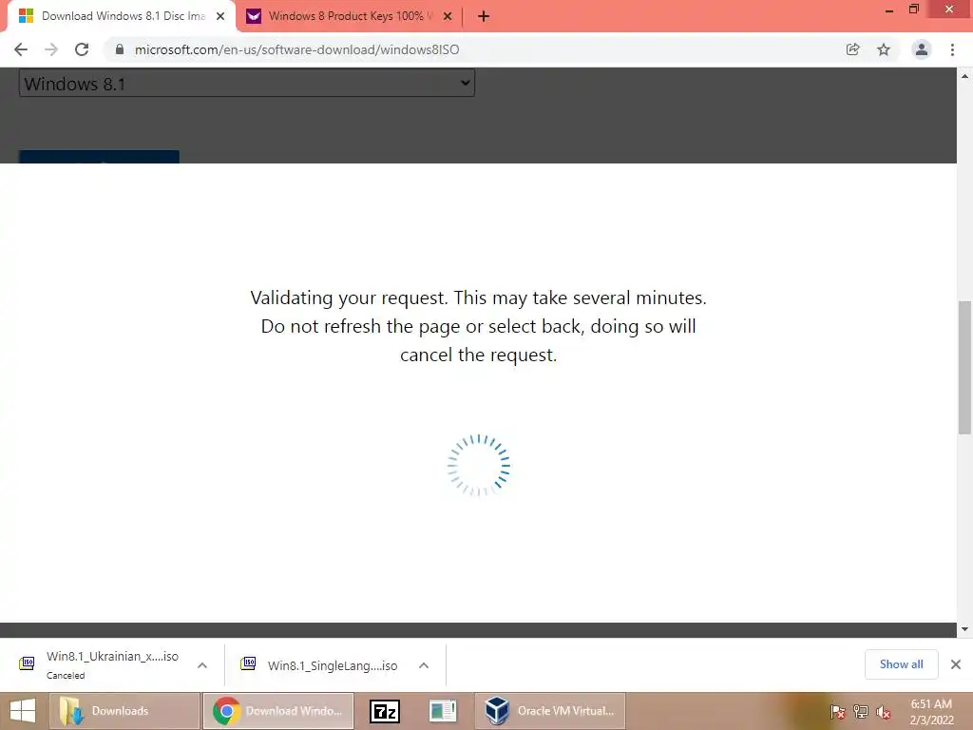
Task: Open a new browser tab
Action: click(484, 16)
